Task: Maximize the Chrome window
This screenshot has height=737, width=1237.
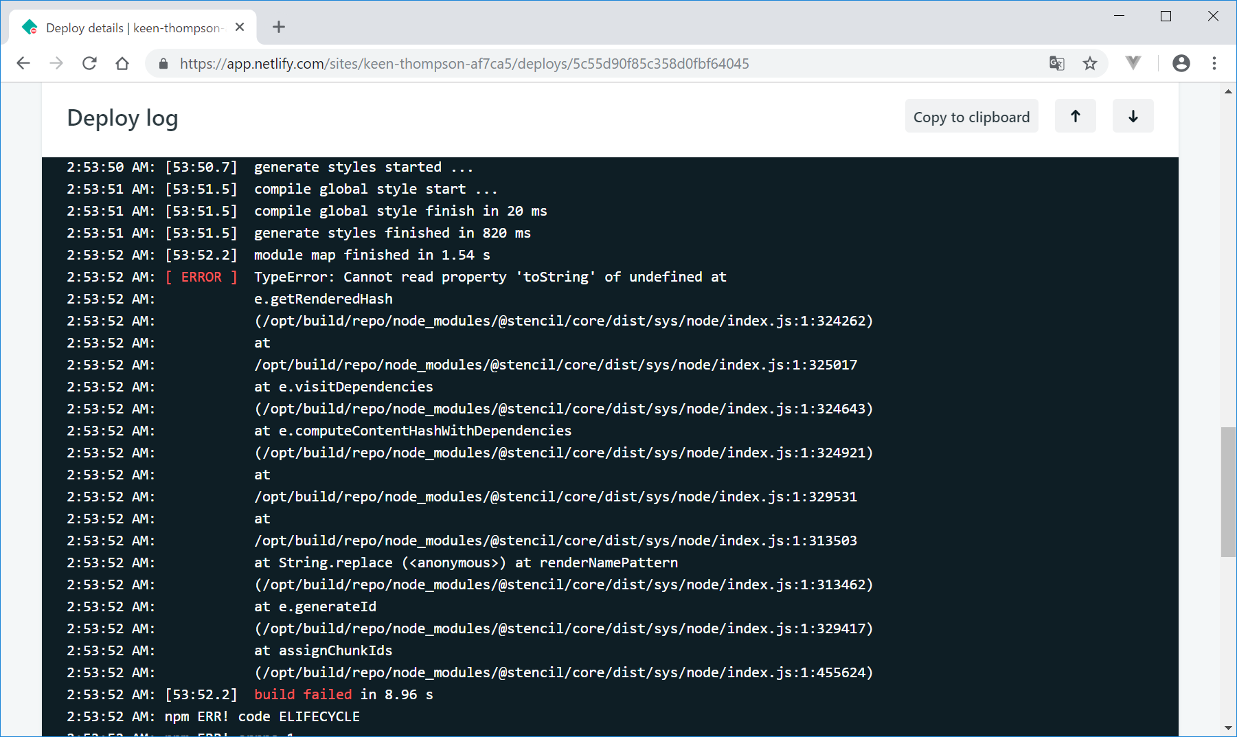Action: pos(1166,16)
